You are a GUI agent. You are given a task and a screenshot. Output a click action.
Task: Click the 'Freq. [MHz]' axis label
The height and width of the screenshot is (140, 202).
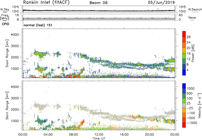(x=5, y=17)
